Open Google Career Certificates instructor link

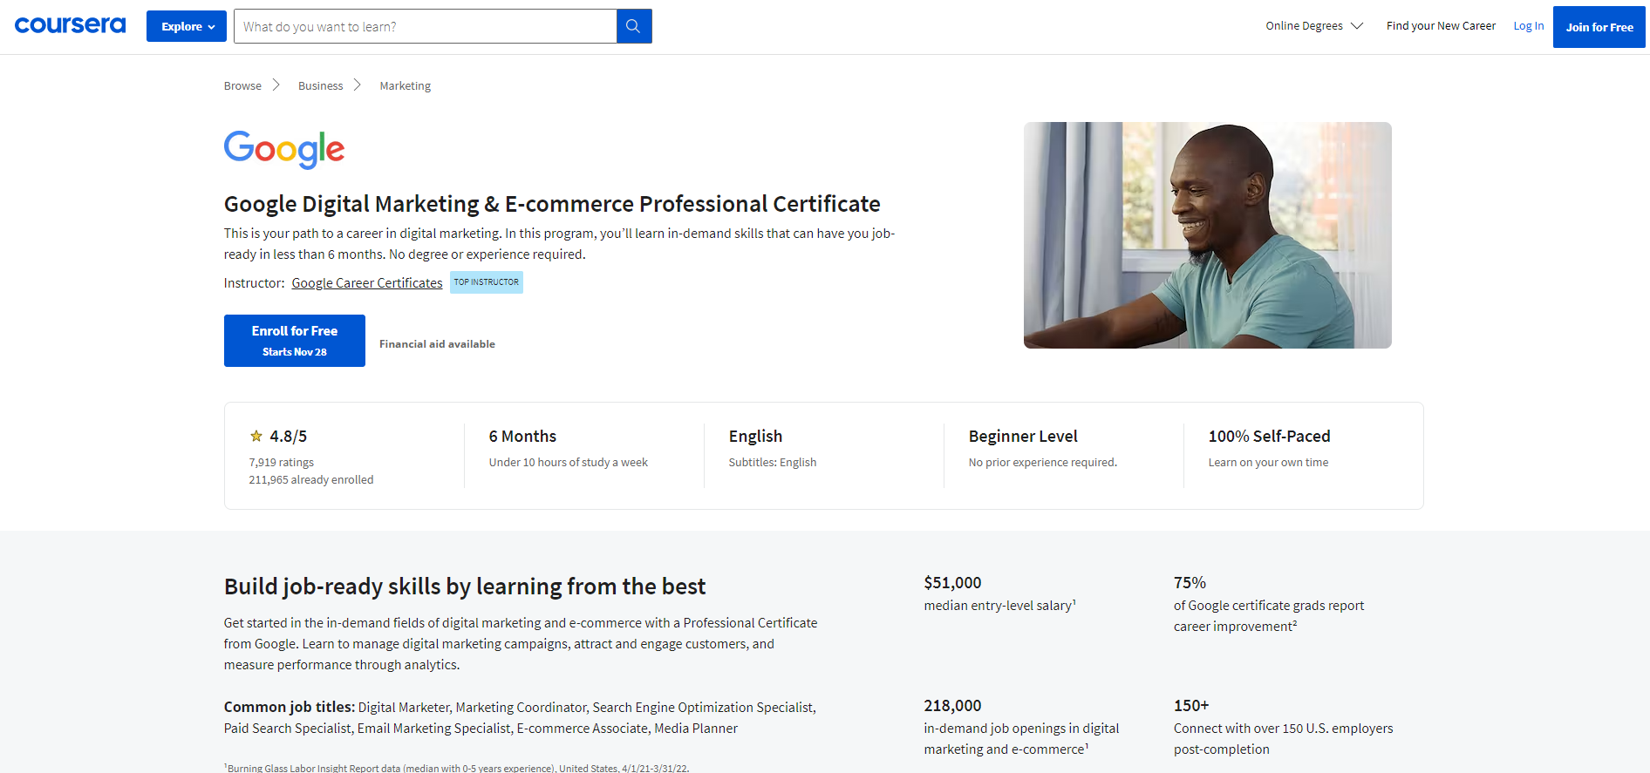tap(367, 282)
